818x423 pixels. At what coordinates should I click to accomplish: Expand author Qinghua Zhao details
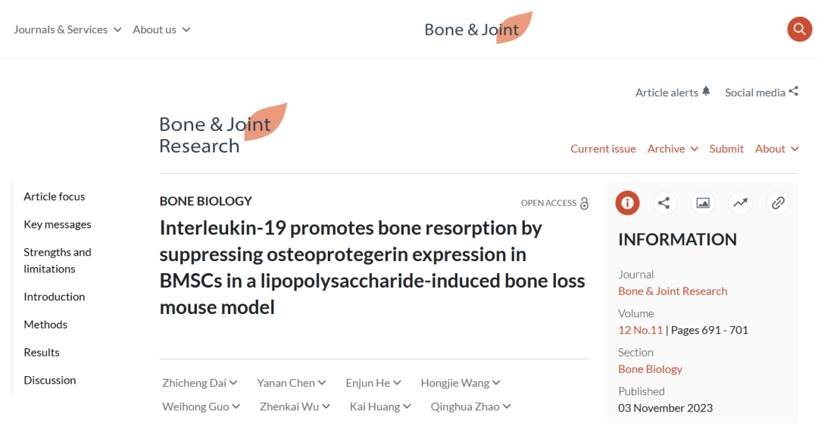point(470,406)
